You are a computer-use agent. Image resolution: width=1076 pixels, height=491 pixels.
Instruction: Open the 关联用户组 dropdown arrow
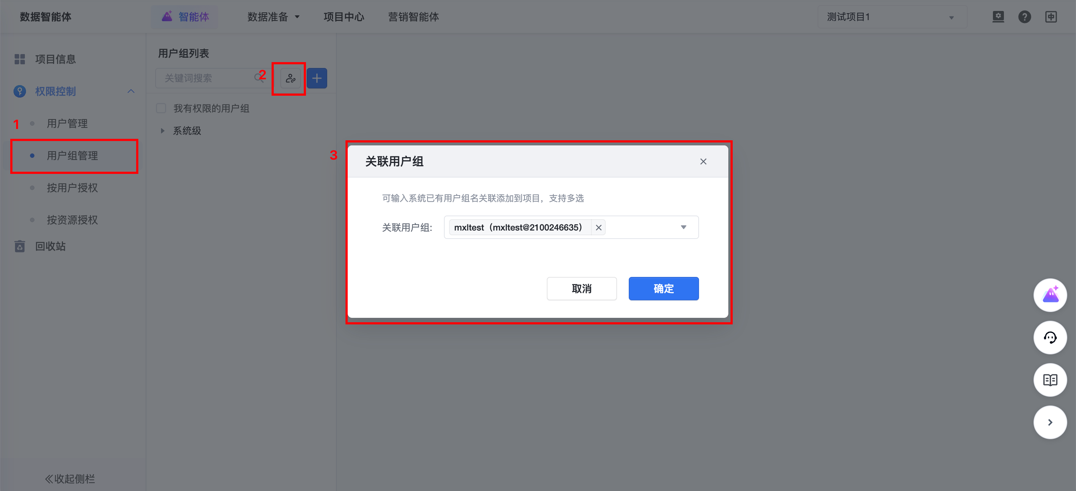[683, 228]
